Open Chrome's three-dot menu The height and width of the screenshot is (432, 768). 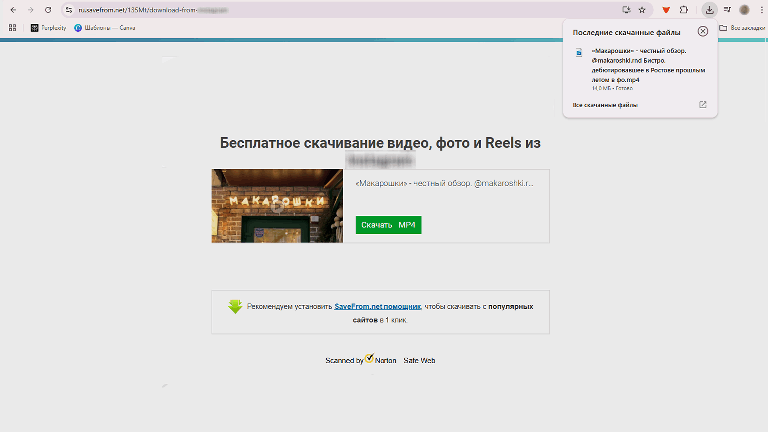(762, 10)
